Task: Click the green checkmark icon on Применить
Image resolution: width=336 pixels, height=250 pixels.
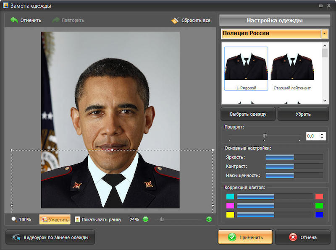Action: [232, 237]
